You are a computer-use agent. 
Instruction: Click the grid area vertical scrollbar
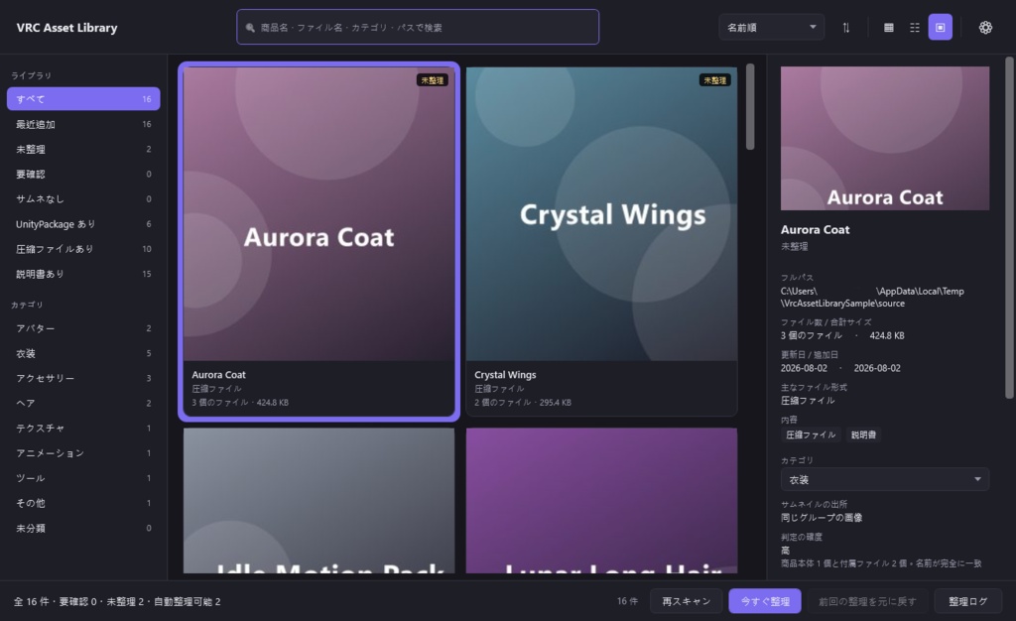[x=750, y=107]
